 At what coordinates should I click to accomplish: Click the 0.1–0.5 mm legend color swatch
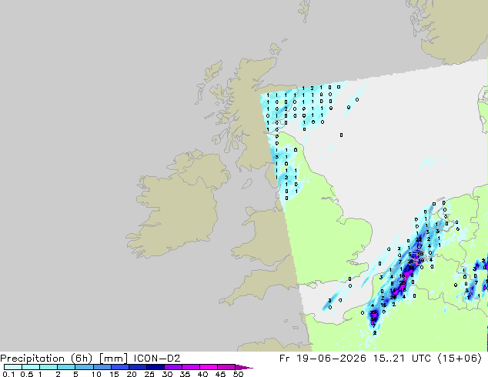click(x=13, y=367)
